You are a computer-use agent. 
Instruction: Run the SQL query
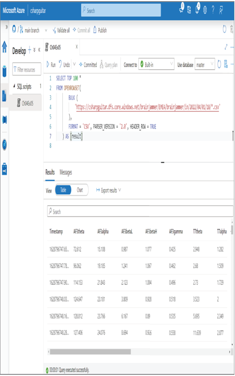(51, 64)
